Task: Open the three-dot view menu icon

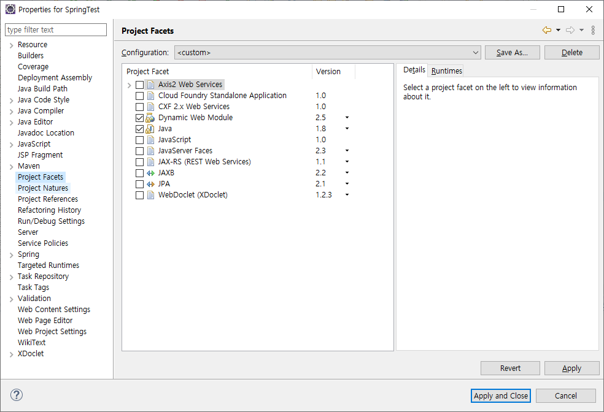Action: 593,30
